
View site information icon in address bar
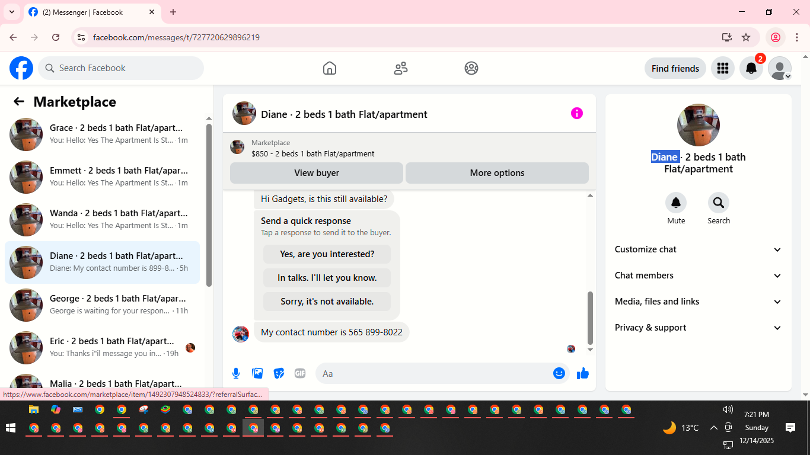click(82, 37)
